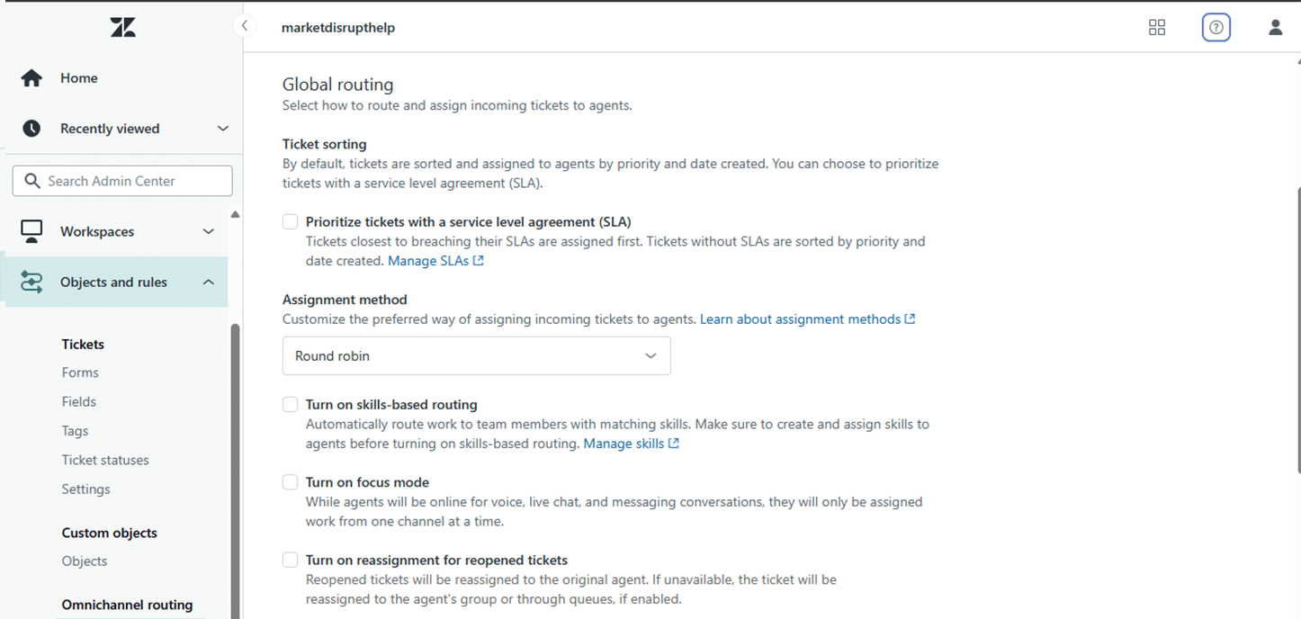Open the user profile icon
The width and height of the screenshot is (1301, 619).
pos(1275,28)
